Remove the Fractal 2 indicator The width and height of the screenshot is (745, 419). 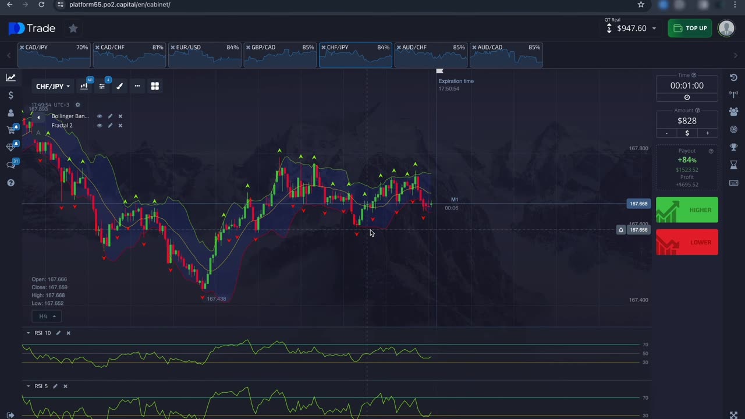coord(120,125)
